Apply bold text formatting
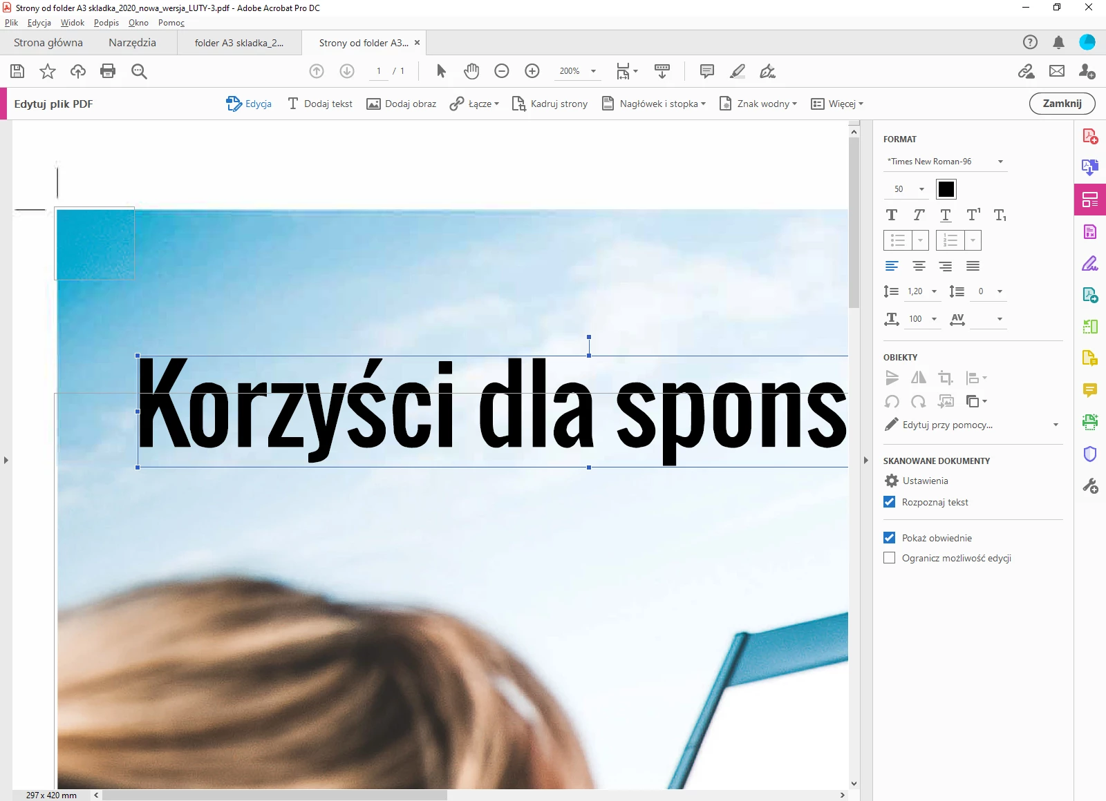The width and height of the screenshot is (1106, 801). (892, 215)
